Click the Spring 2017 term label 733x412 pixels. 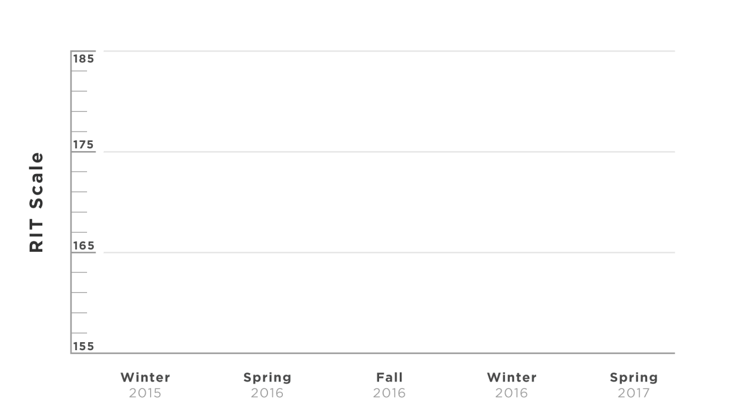pos(634,385)
